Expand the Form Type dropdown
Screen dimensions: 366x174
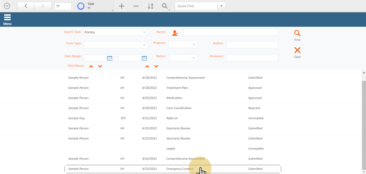pos(144,45)
